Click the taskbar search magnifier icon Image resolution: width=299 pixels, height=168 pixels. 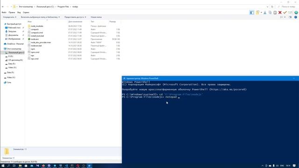[x=8, y=166]
